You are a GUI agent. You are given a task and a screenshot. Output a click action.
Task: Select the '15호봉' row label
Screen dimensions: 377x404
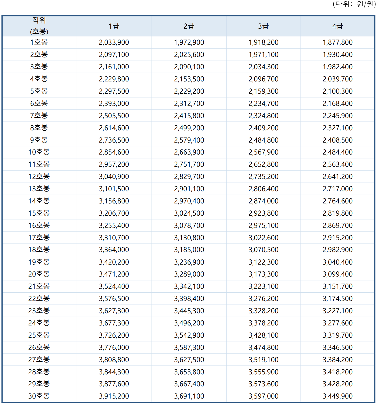pyautogui.click(x=39, y=213)
